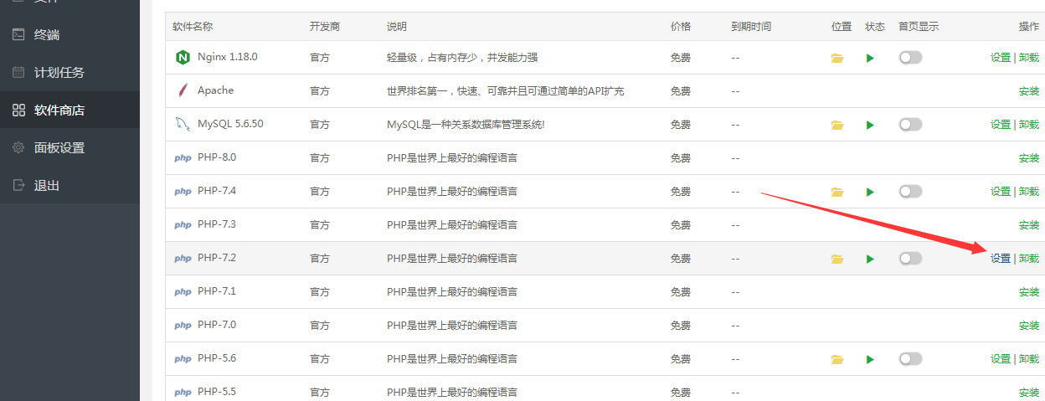The image size is (1045, 401).
Task: Click the 价格 column header
Action: click(681, 27)
